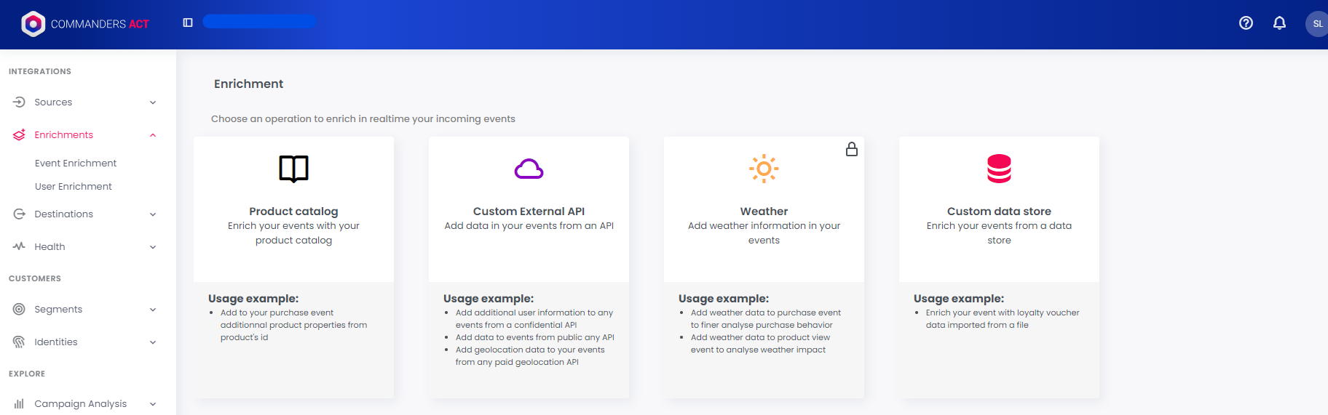Screen dimensions: 1328x415
Task: Open the Campaign Analysis section
Action: (x=80, y=404)
